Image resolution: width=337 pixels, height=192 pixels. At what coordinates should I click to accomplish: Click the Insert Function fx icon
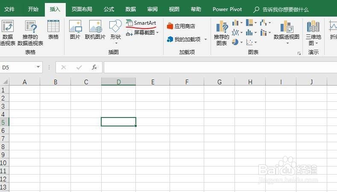pyautogui.click(x=94, y=67)
